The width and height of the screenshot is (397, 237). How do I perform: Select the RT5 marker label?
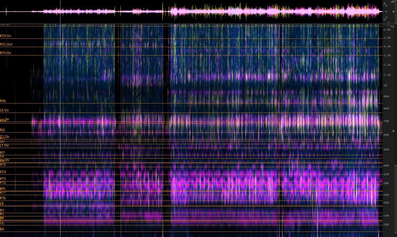[x=3, y=165]
